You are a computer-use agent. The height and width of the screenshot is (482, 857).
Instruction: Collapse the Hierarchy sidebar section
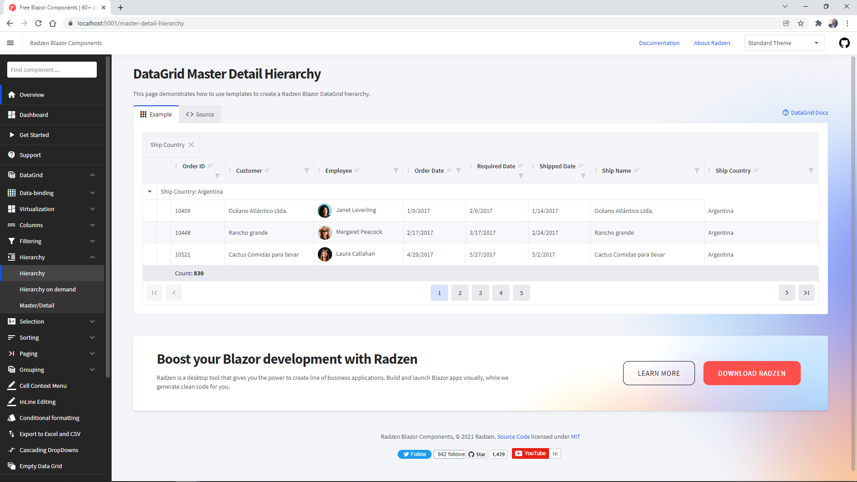[x=92, y=257]
